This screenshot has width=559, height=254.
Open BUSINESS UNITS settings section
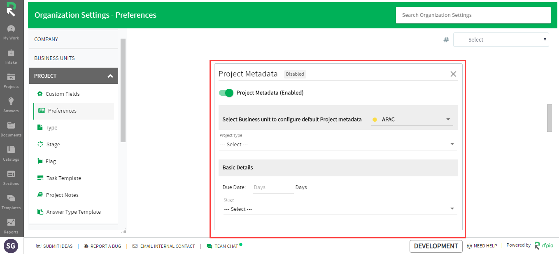point(73,58)
